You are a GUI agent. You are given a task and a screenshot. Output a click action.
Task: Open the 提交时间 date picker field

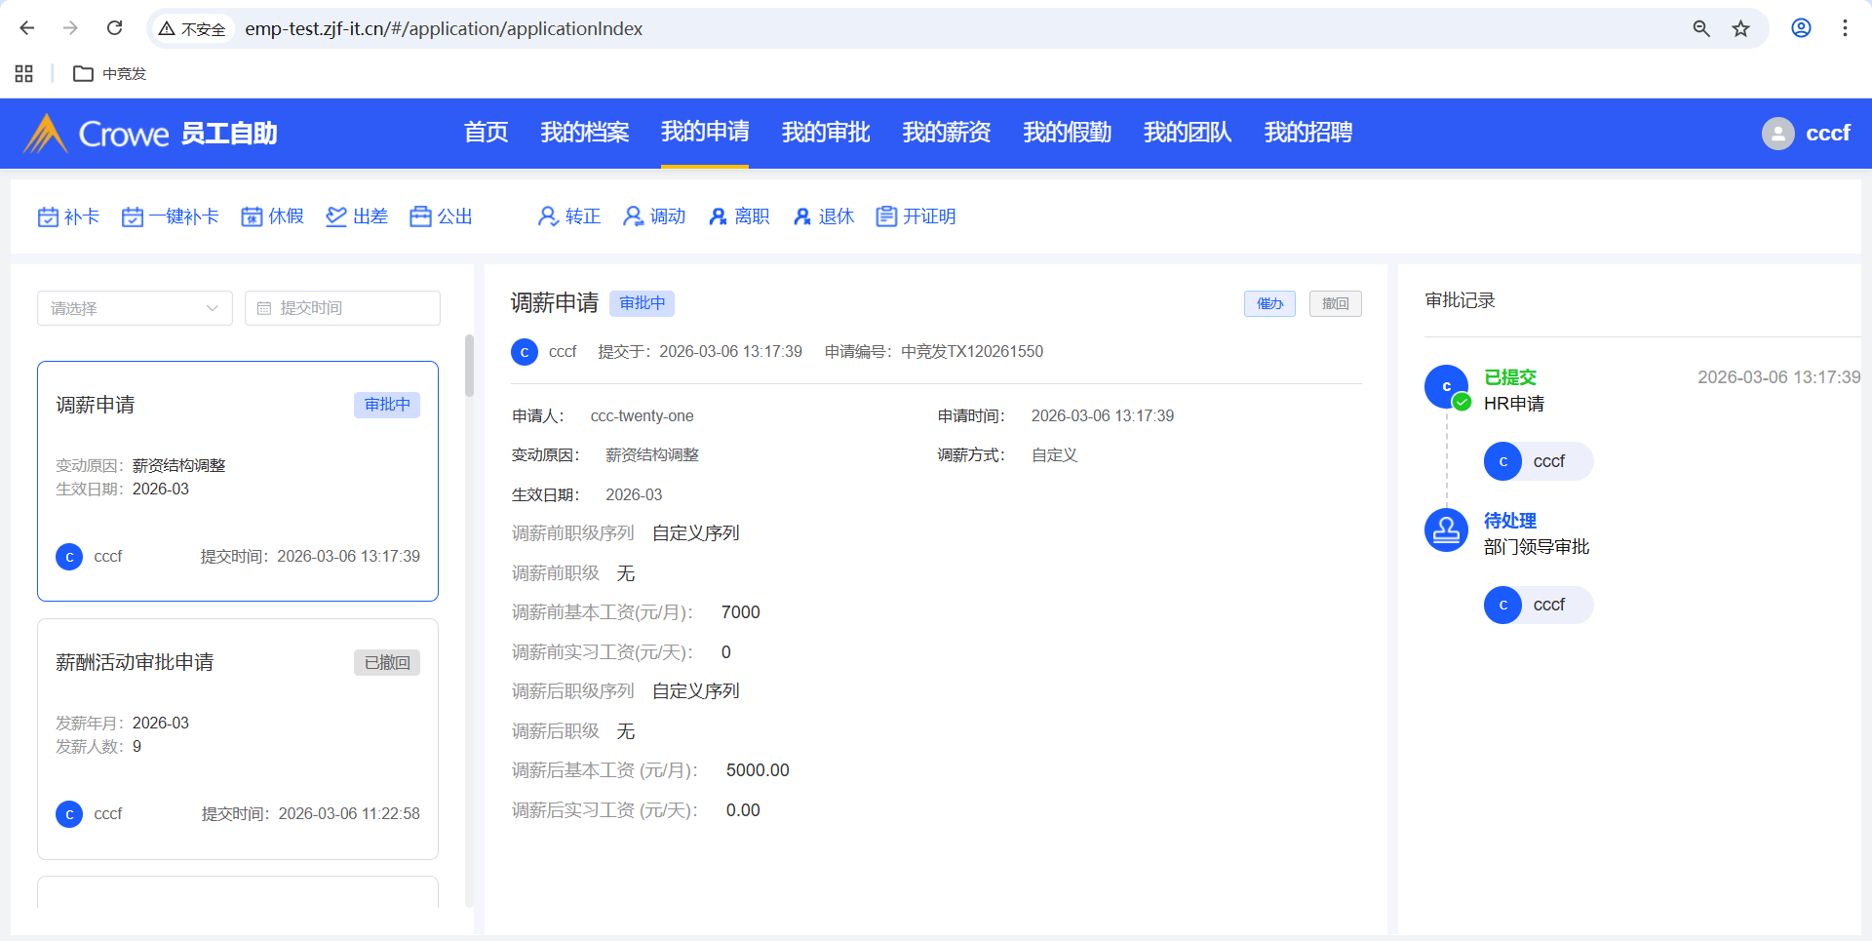(x=342, y=308)
